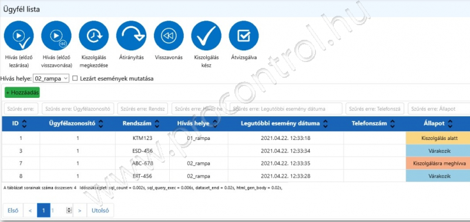
Task: Click the Átvizsgálva checkbox icon
Action: coord(244,36)
